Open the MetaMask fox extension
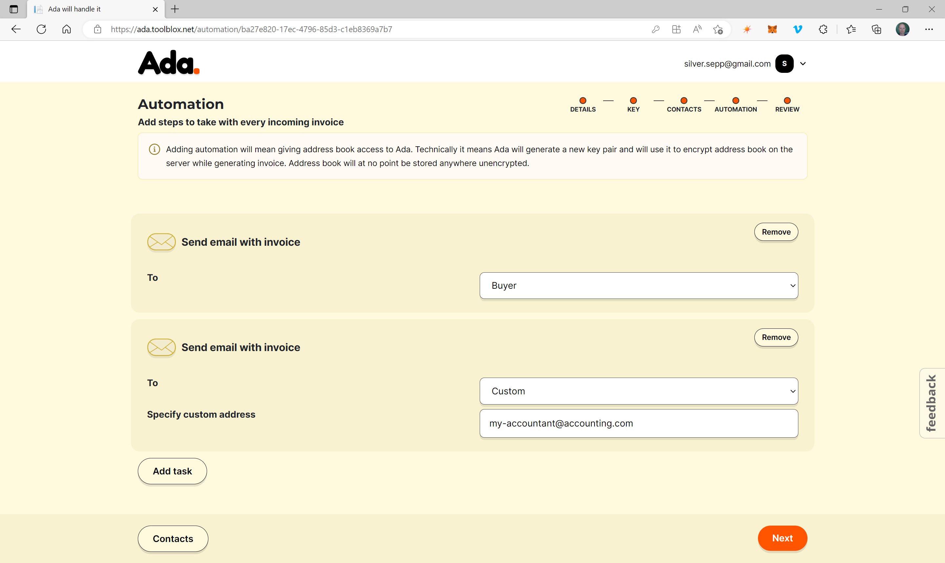The image size is (945, 563). (772, 29)
